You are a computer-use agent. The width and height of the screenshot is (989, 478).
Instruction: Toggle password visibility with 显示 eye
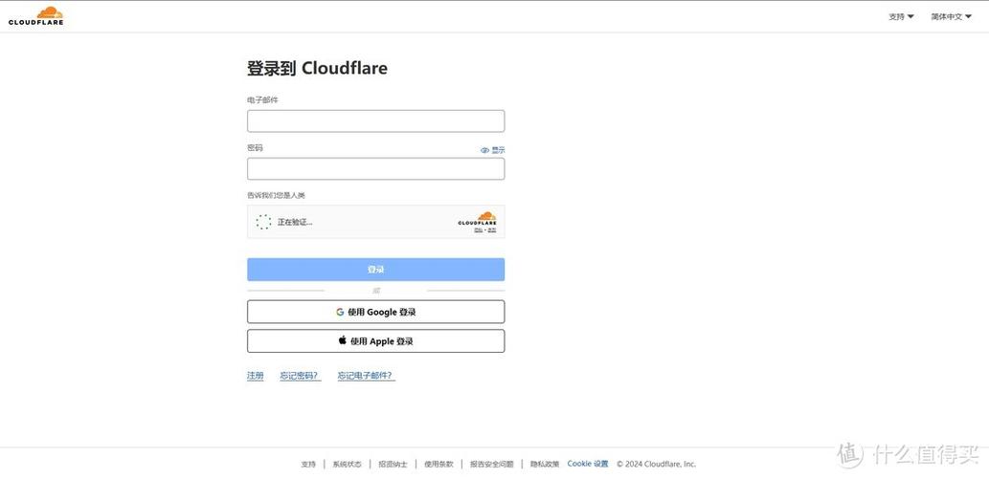coord(493,150)
